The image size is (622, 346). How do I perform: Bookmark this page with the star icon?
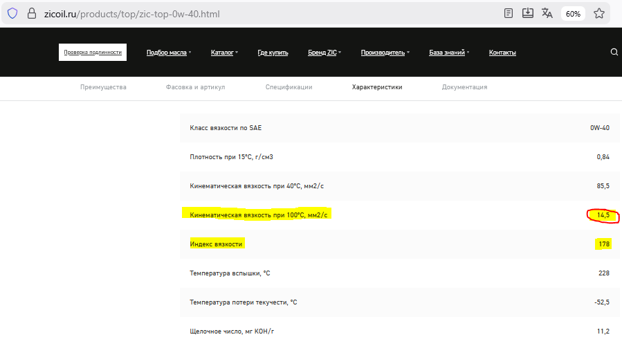coord(599,13)
